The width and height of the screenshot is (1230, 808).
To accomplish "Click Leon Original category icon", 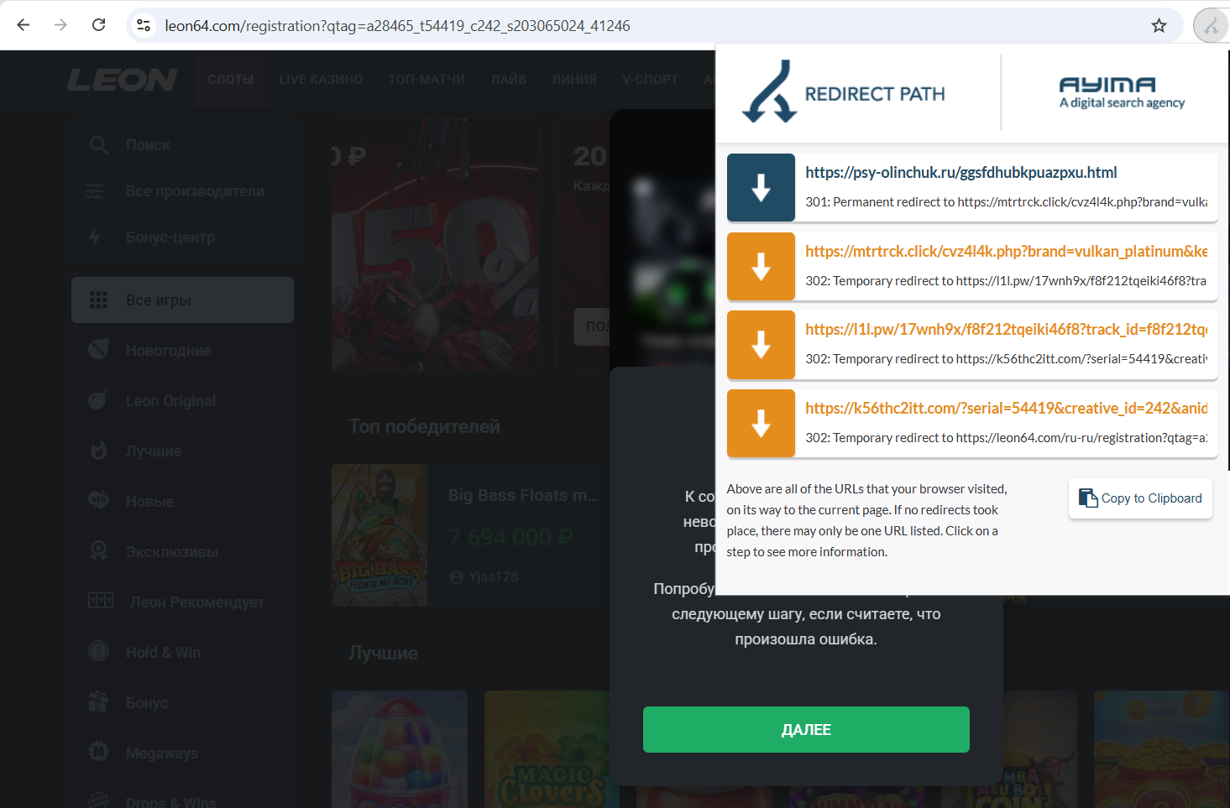I will pyautogui.click(x=98, y=399).
